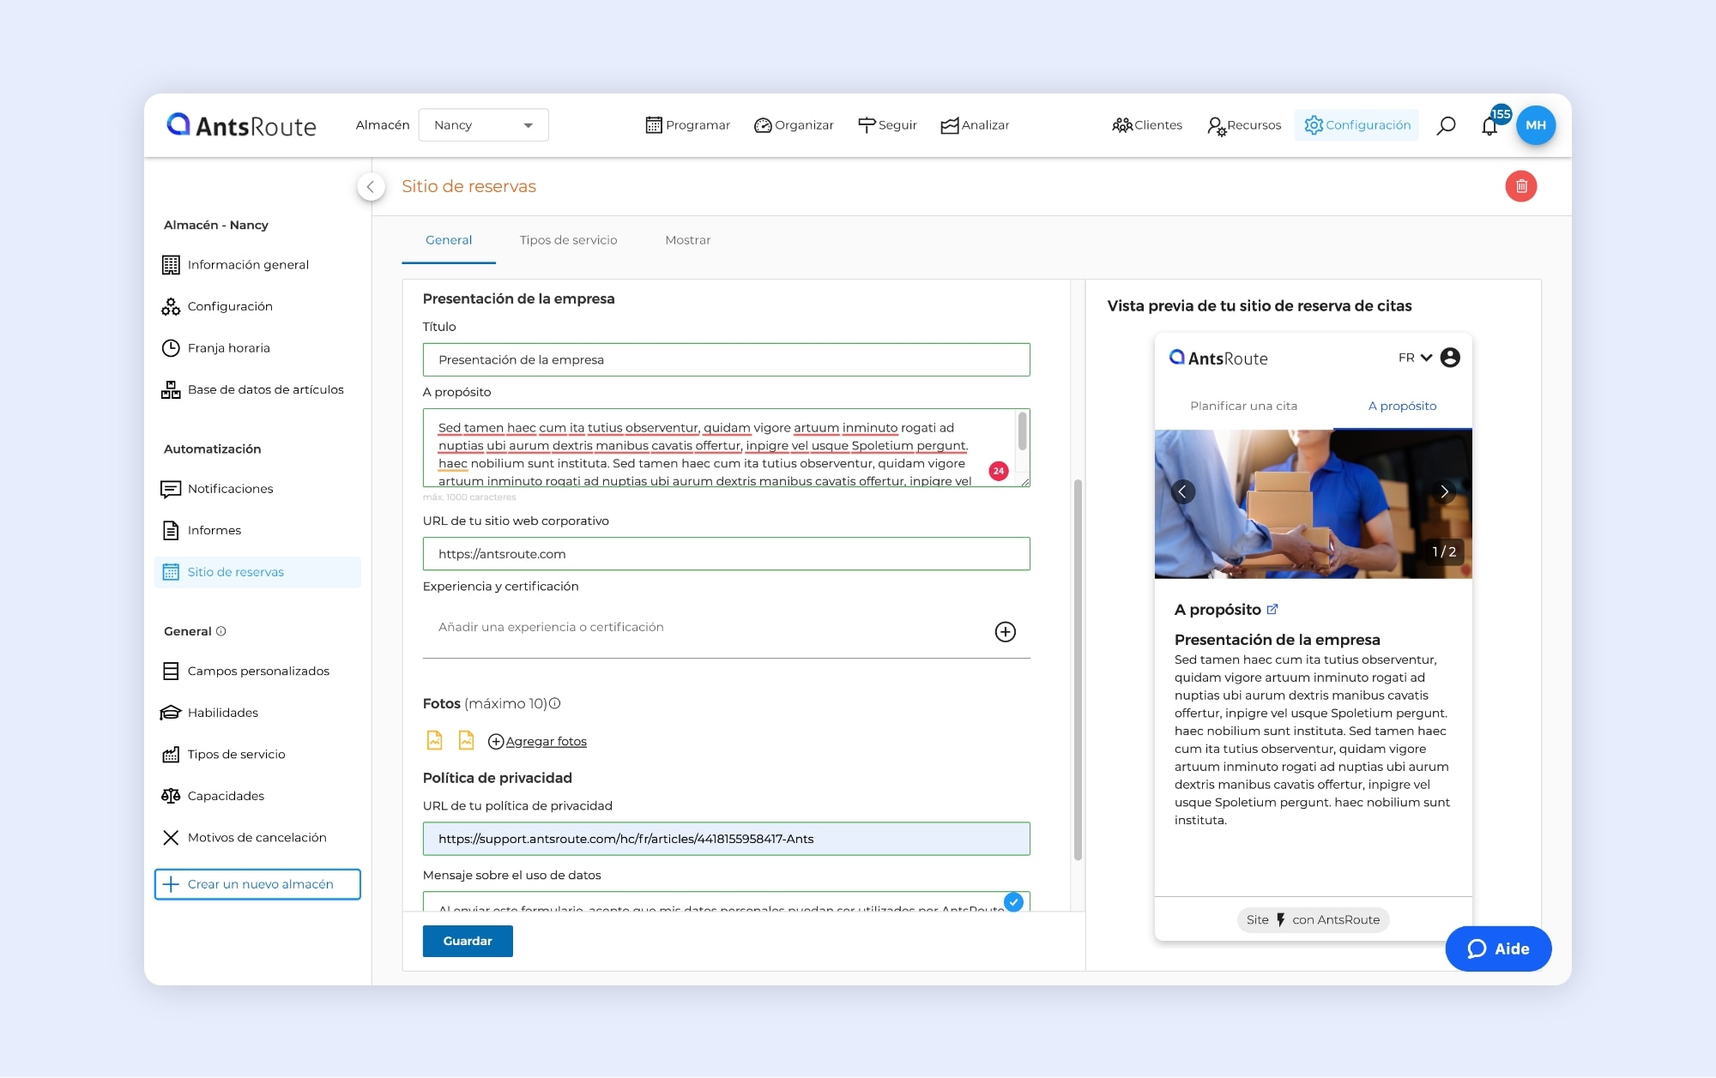Open the Mostrar tab
The image size is (1716, 1078).
tap(687, 240)
